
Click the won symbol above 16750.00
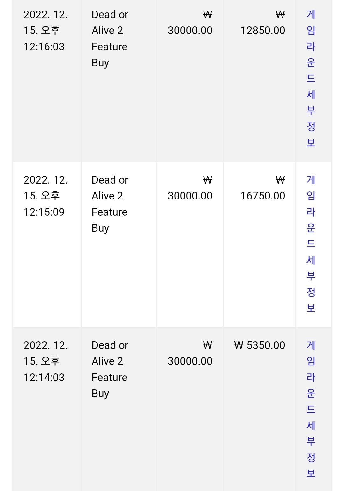click(x=280, y=180)
